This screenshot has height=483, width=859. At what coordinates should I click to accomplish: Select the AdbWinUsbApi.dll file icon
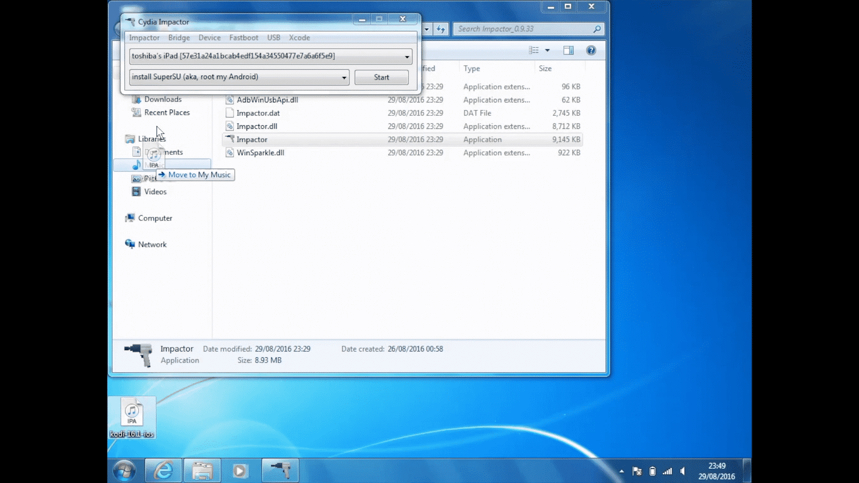230,100
